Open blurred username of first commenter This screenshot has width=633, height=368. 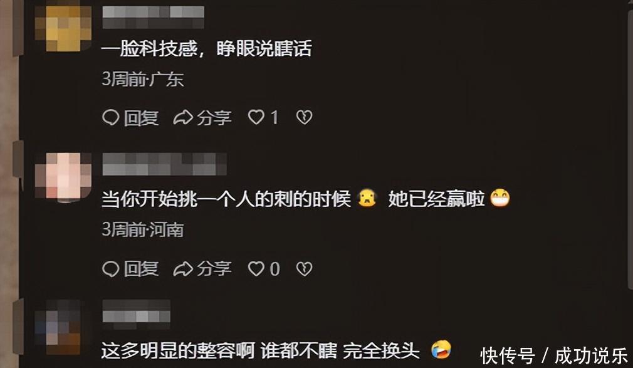(x=153, y=18)
